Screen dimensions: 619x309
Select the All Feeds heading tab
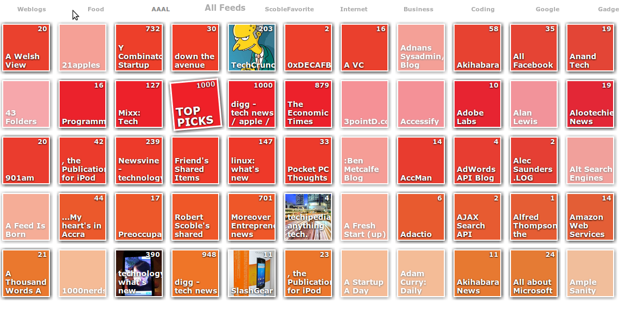click(225, 8)
